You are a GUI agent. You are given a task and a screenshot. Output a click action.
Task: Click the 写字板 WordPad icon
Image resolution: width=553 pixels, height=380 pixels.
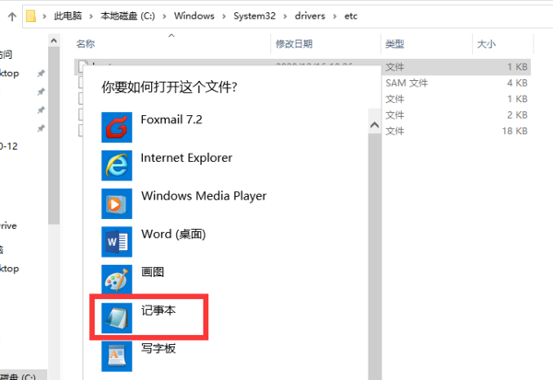coord(117,356)
